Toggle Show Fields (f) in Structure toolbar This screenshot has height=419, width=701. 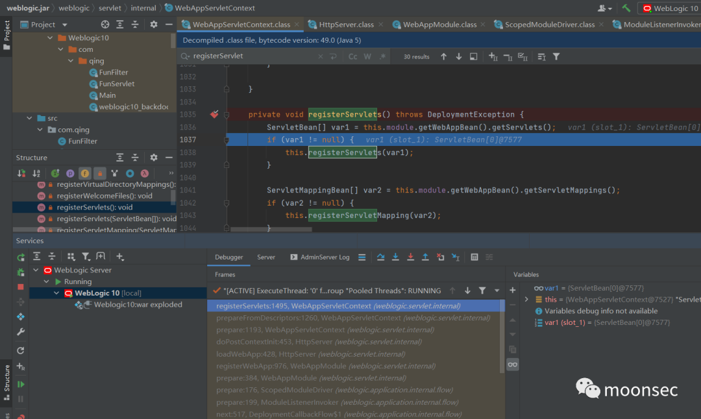[x=84, y=173]
